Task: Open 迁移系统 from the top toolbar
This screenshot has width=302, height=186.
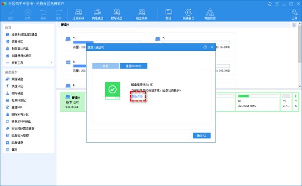Action: (79, 15)
